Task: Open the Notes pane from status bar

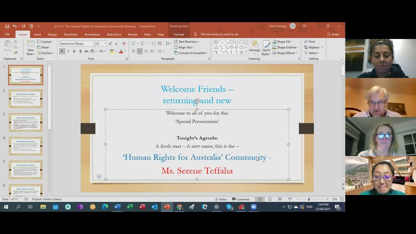Action: click(221, 199)
